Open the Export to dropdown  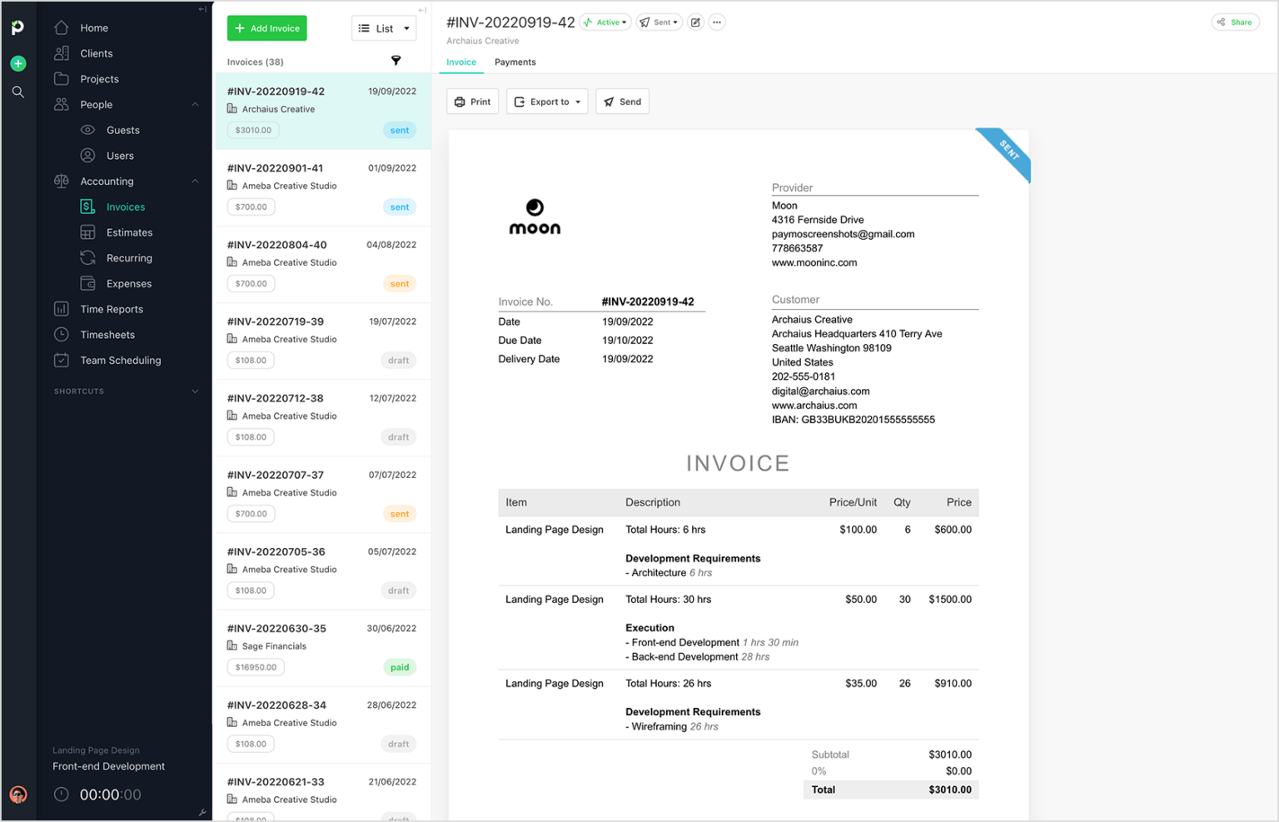pyautogui.click(x=546, y=101)
